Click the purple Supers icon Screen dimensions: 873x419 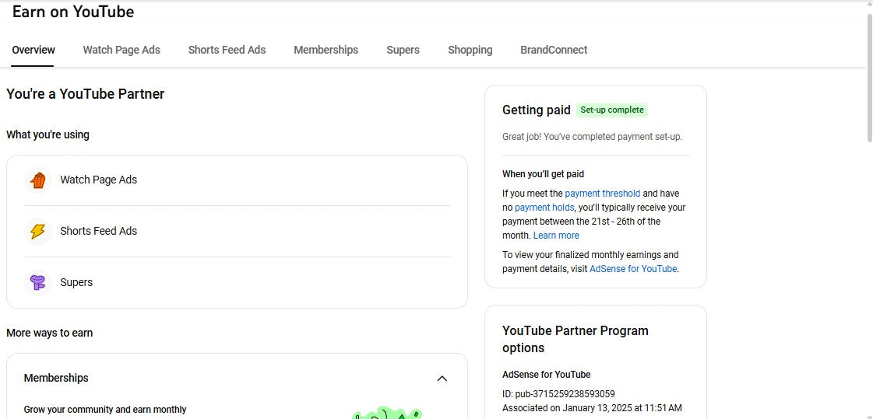pyautogui.click(x=37, y=283)
